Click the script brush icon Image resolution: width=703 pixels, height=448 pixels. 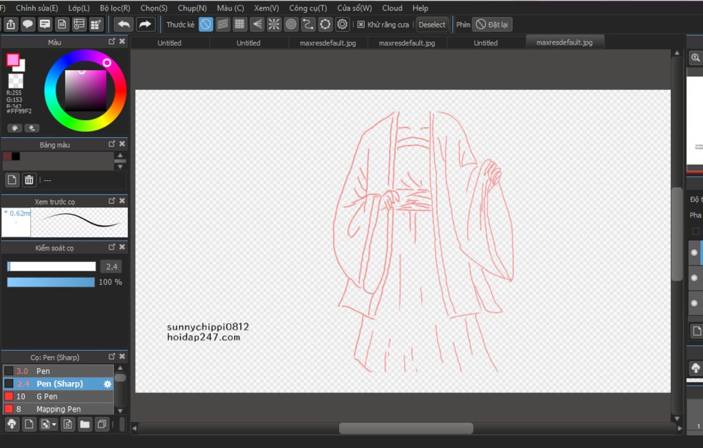coord(68,424)
